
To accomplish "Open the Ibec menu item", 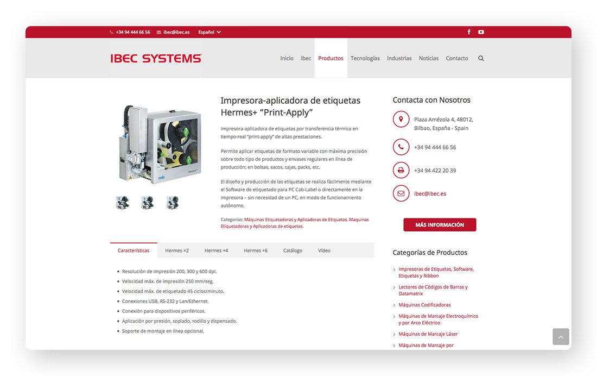I will tap(306, 58).
